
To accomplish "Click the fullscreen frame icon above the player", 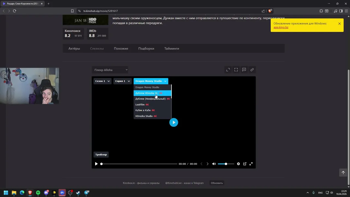I will (x=236, y=70).
